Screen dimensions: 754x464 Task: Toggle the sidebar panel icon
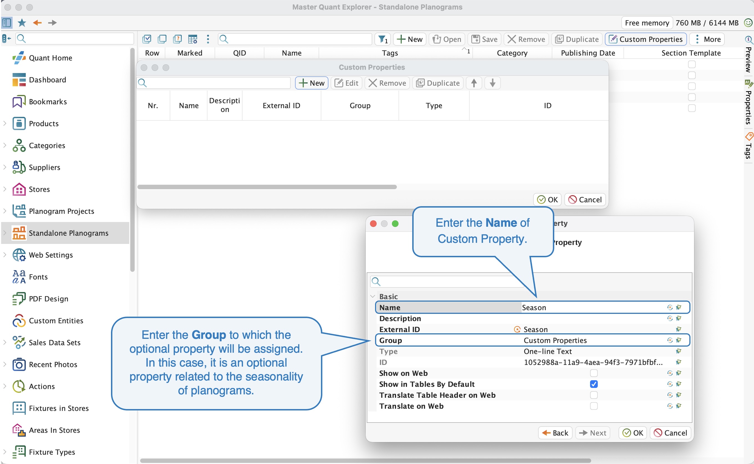click(x=6, y=22)
